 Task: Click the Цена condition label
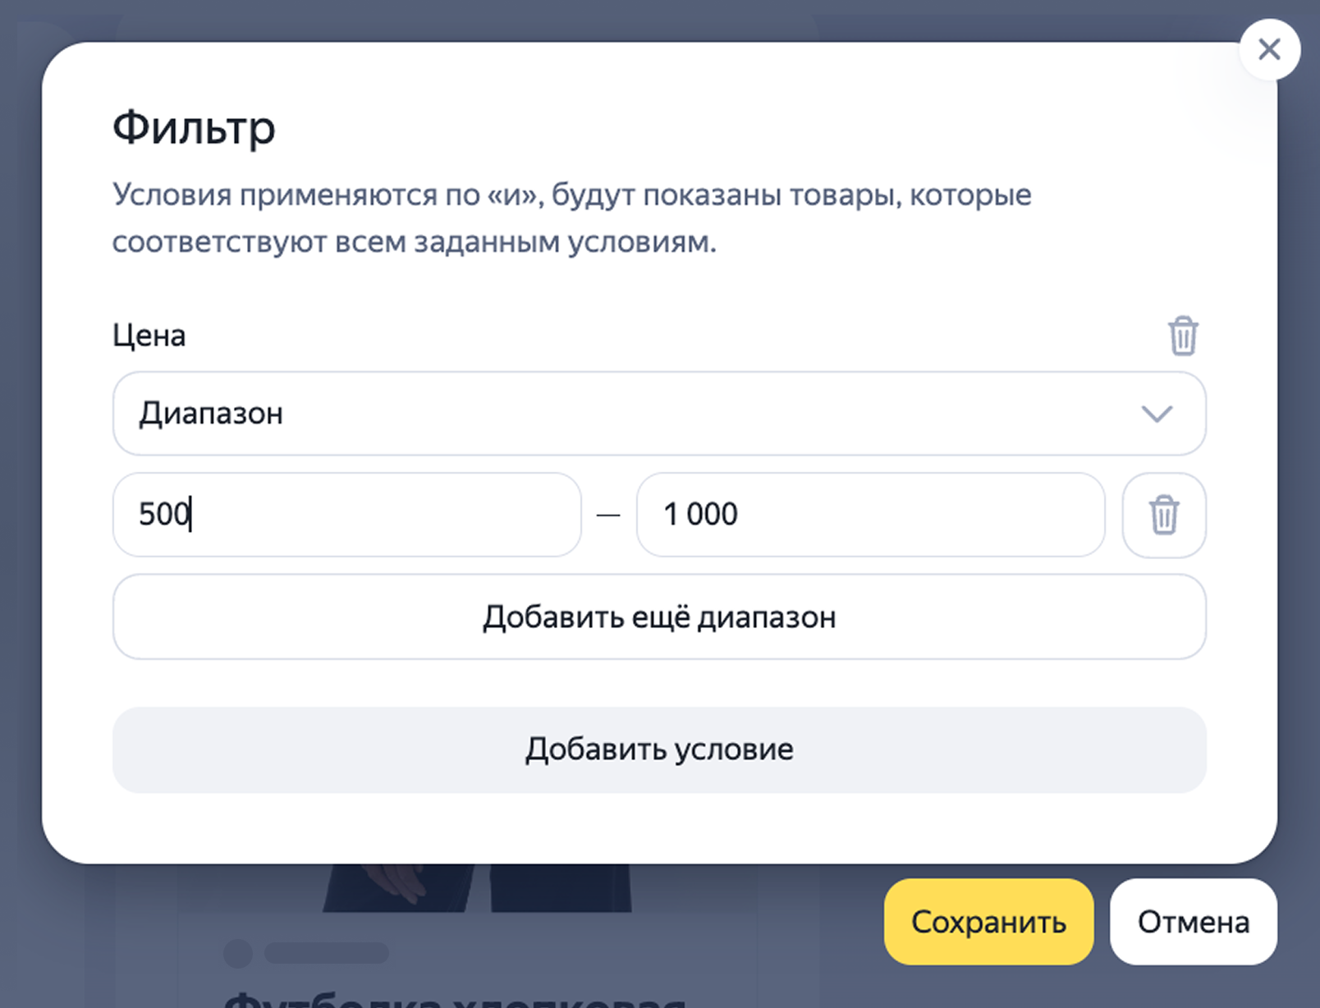pos(149,334)
